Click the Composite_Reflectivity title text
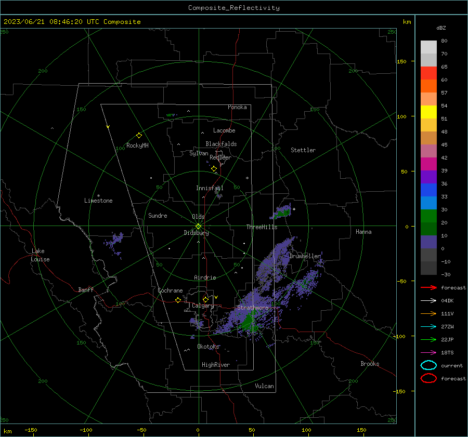Screen dimensions: 468x437 point(234,8)
